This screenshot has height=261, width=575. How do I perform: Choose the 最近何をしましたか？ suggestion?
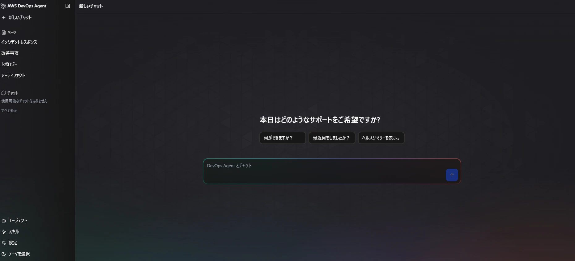click(x=332, y=138)
